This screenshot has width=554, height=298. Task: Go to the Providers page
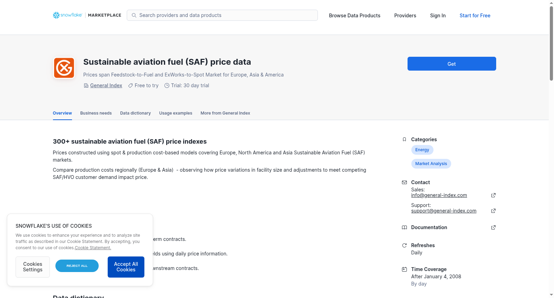pos(405,16)
